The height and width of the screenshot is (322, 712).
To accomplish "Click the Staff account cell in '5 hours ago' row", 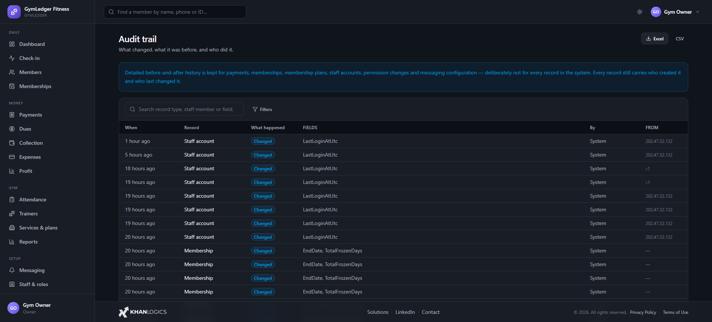I will click(199, 155).
